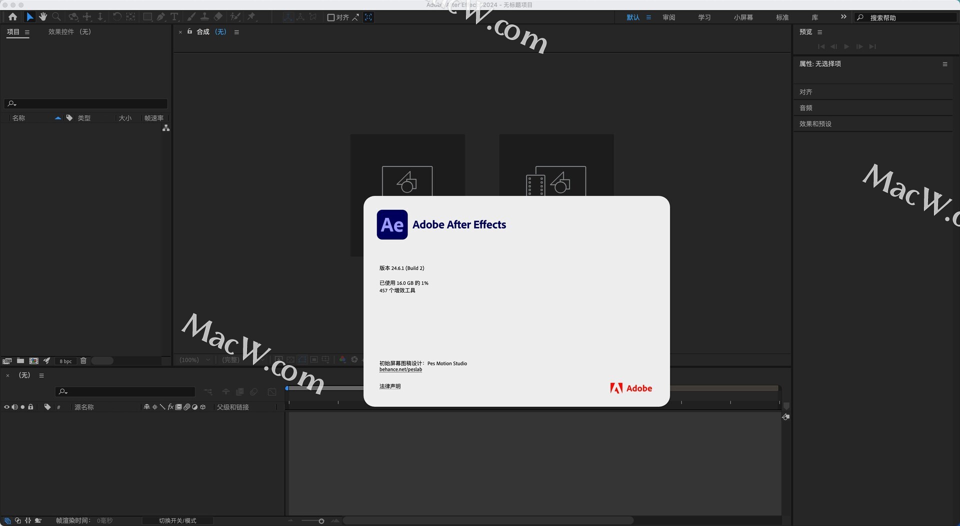Open the 默认 workspace menu

(648, 17)
